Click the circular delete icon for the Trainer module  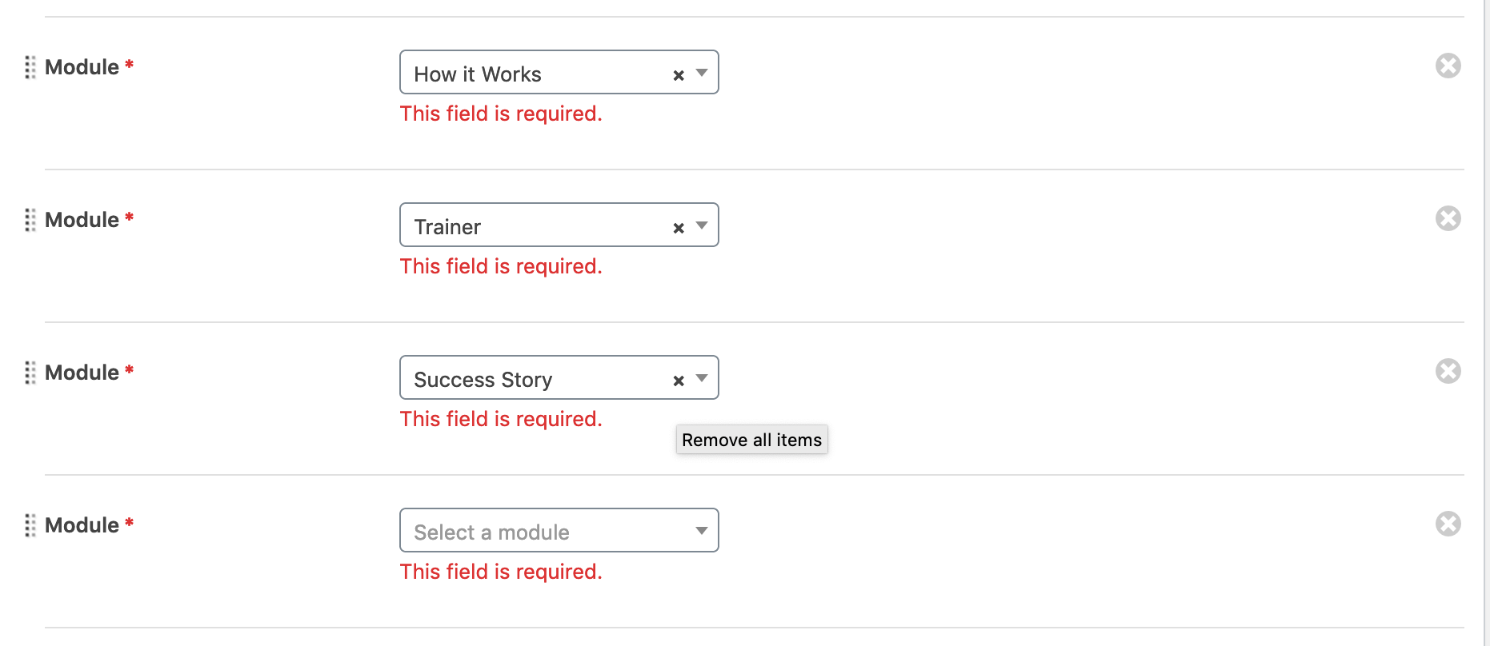(x=1448, y=217)
